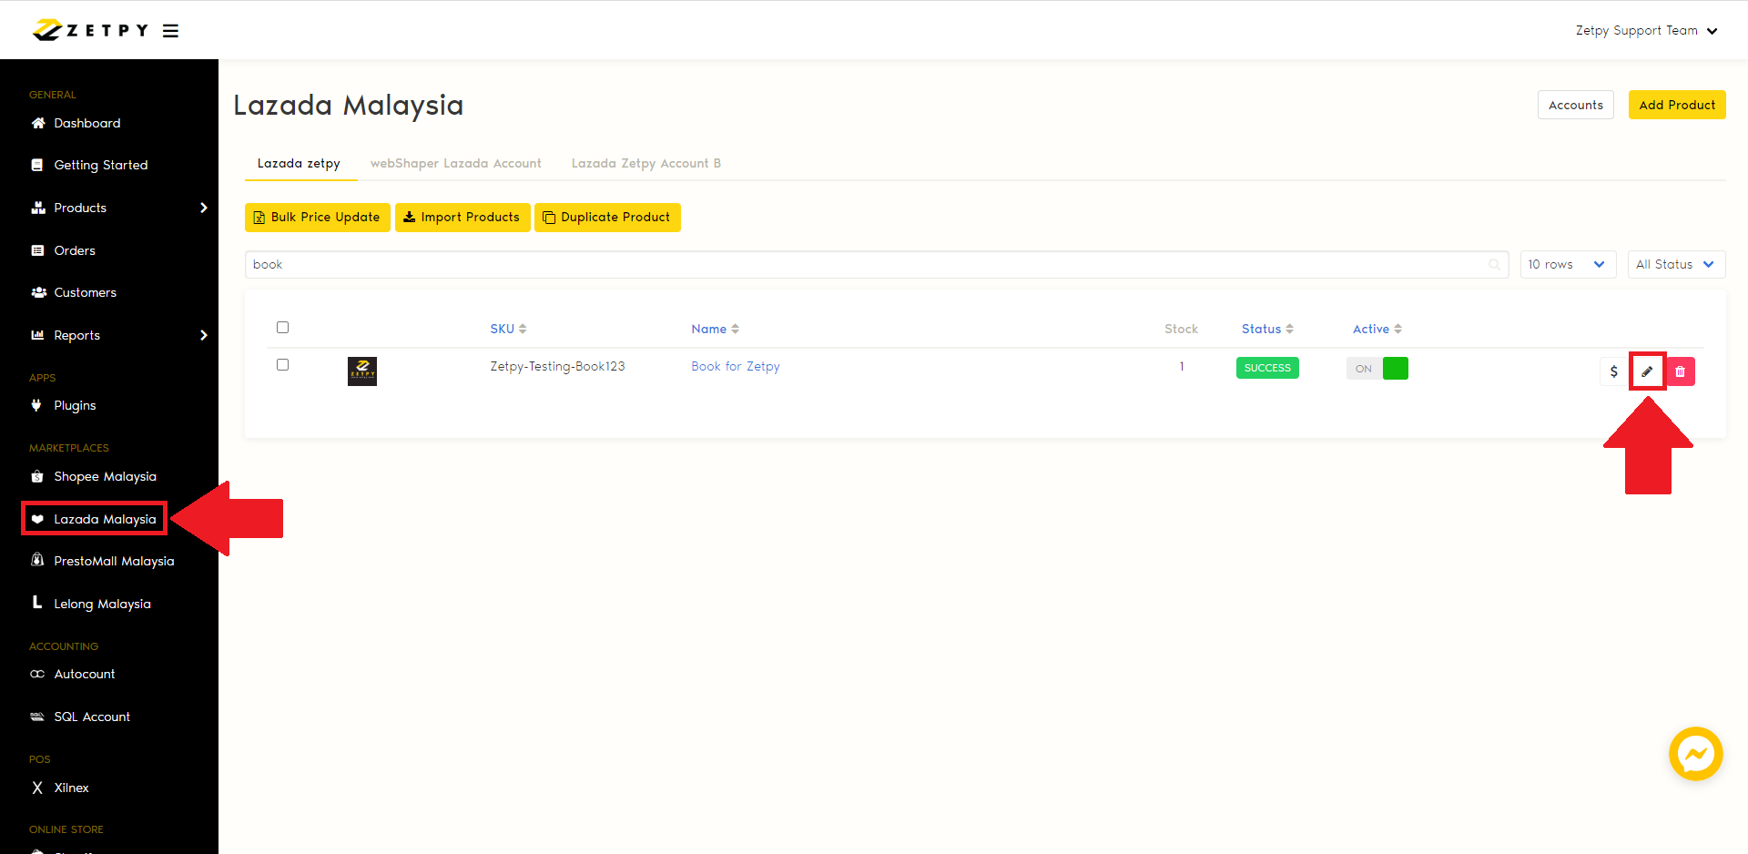The width and height of the screenshot is (1748, 854).
Task: Sort by Name column
Action: [x=715, y=329]
